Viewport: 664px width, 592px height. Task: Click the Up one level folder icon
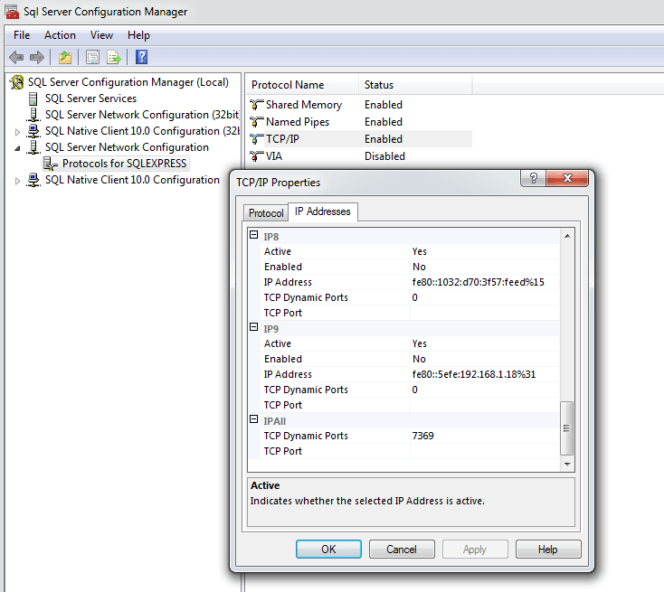tap(65, 57)
